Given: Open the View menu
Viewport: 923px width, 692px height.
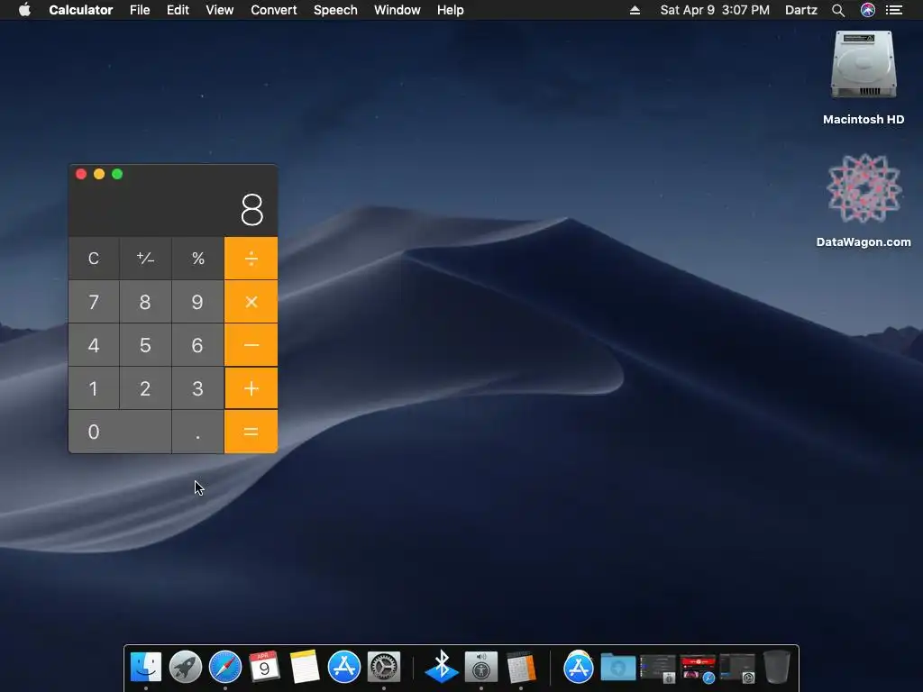Looking at the screenshot, I should pyautogui.click(x=220, y=10).
